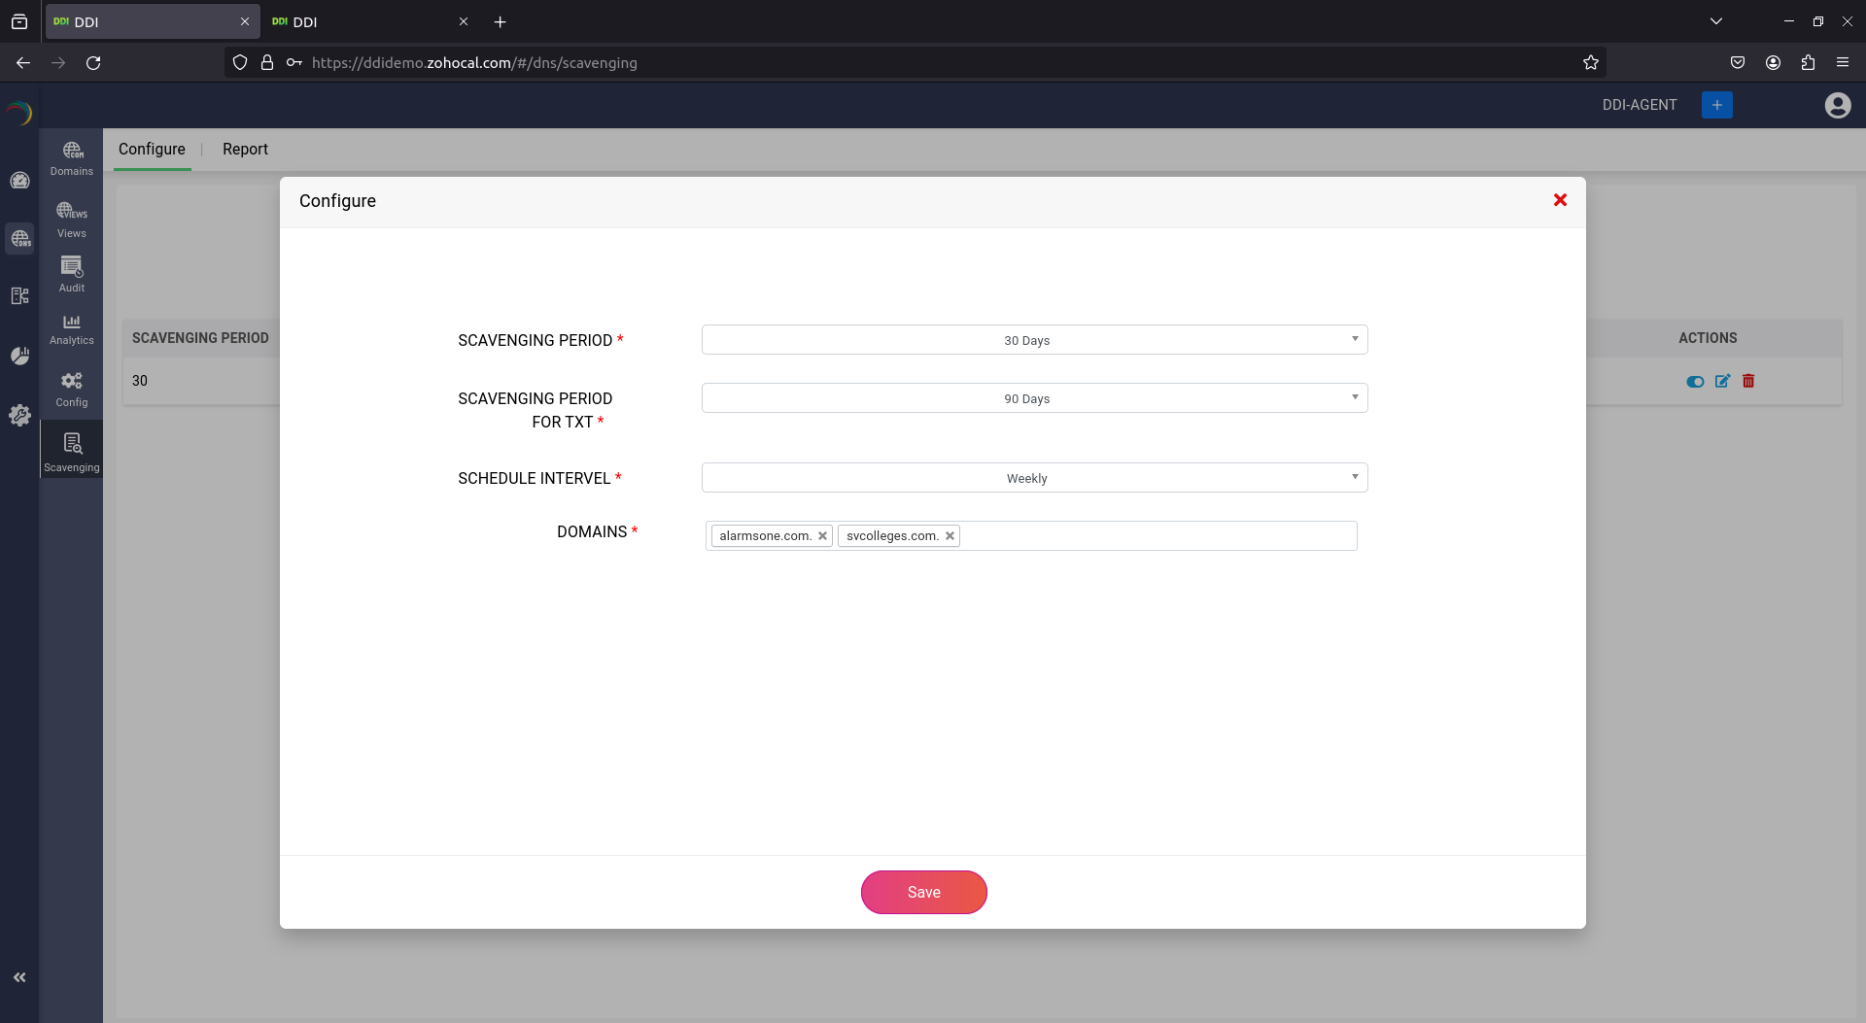The height and width of the screenshot is (1023, 1866).
Task: Save the scavenging configuration
Action: 923,892
